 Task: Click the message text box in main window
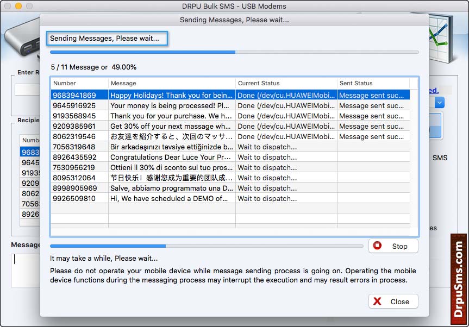coord(26,270)
